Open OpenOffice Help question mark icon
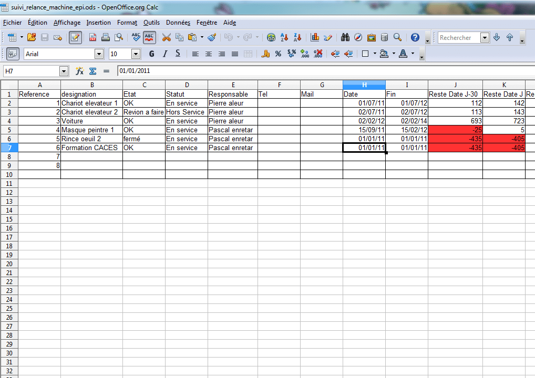This screenshot has width=535, height=378. click(415, 37)
